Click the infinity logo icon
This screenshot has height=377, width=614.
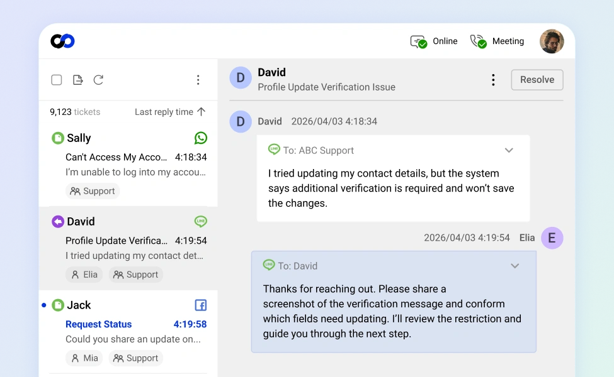pyautogui.click(x=62, y=41)
